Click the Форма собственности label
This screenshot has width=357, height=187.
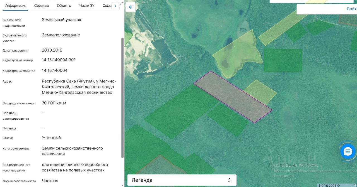pos(19,181)
